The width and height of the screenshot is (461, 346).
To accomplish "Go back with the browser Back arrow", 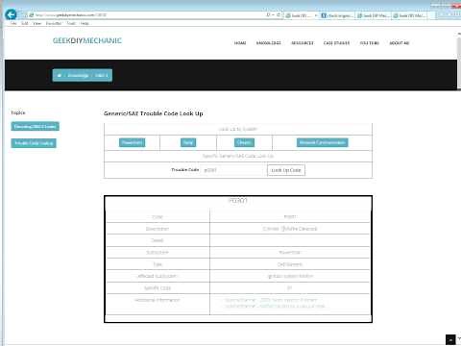I will click(x=11, y=14).
